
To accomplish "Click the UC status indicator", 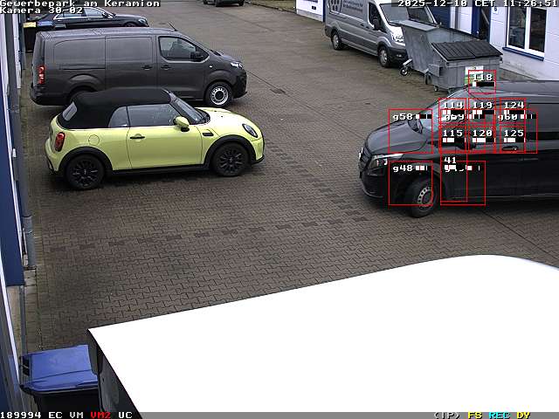I will click(125, 415).
